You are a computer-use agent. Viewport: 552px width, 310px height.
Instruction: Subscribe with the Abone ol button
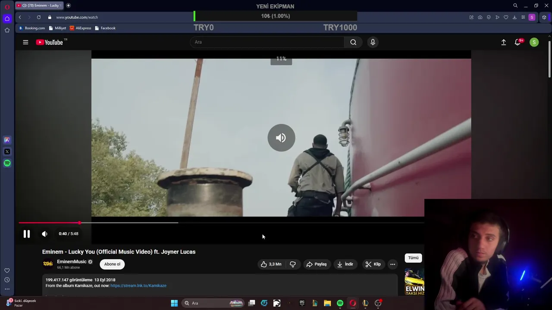tap(112, 264)
